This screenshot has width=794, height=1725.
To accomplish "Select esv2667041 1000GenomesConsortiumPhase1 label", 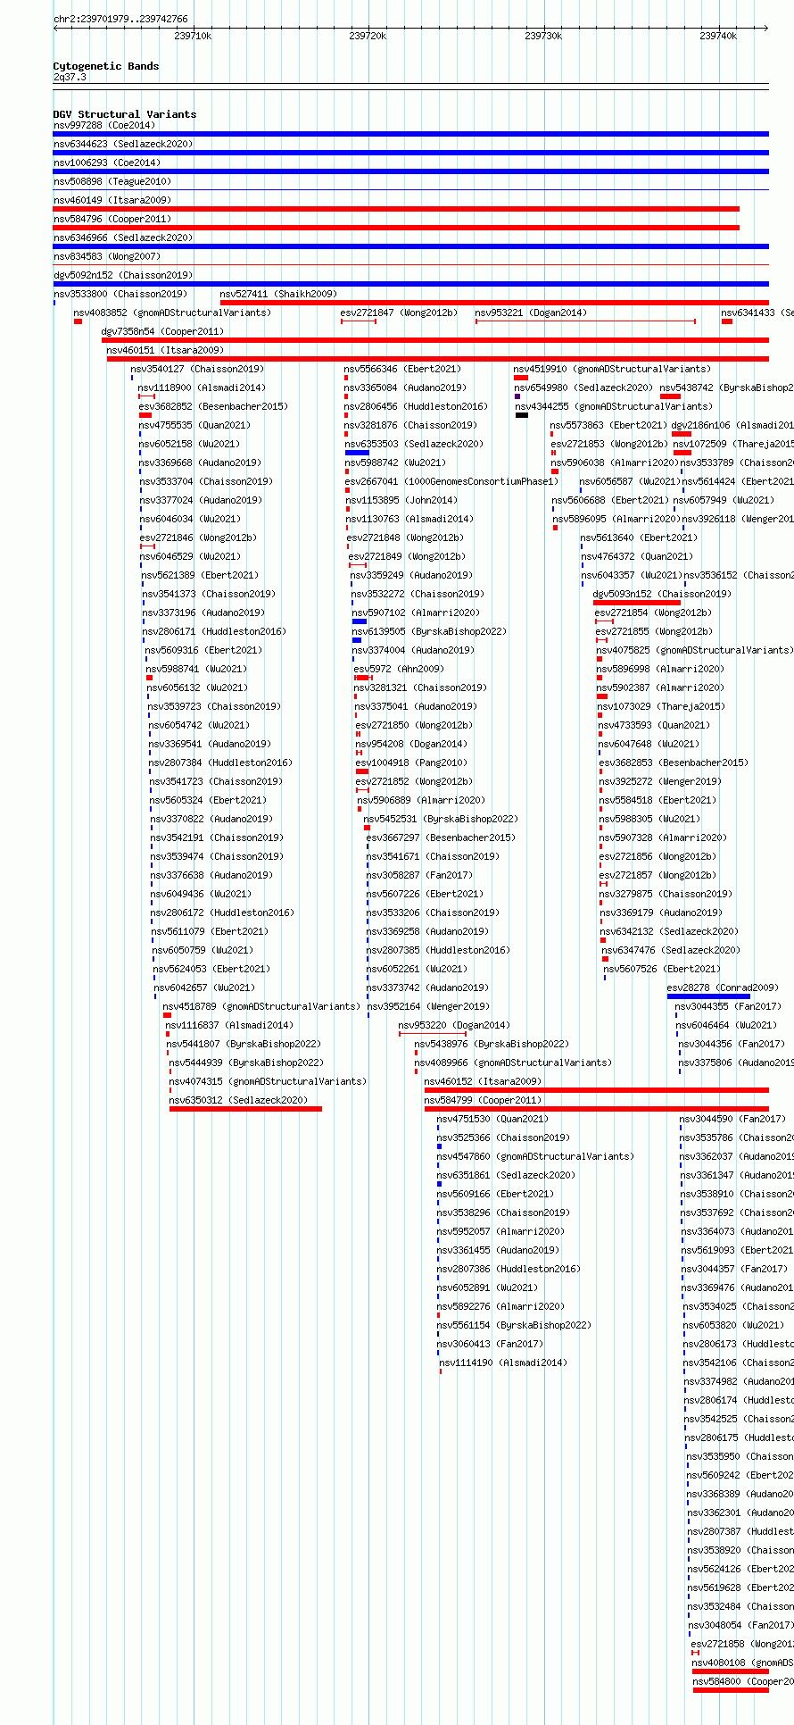I will point(451,481).
